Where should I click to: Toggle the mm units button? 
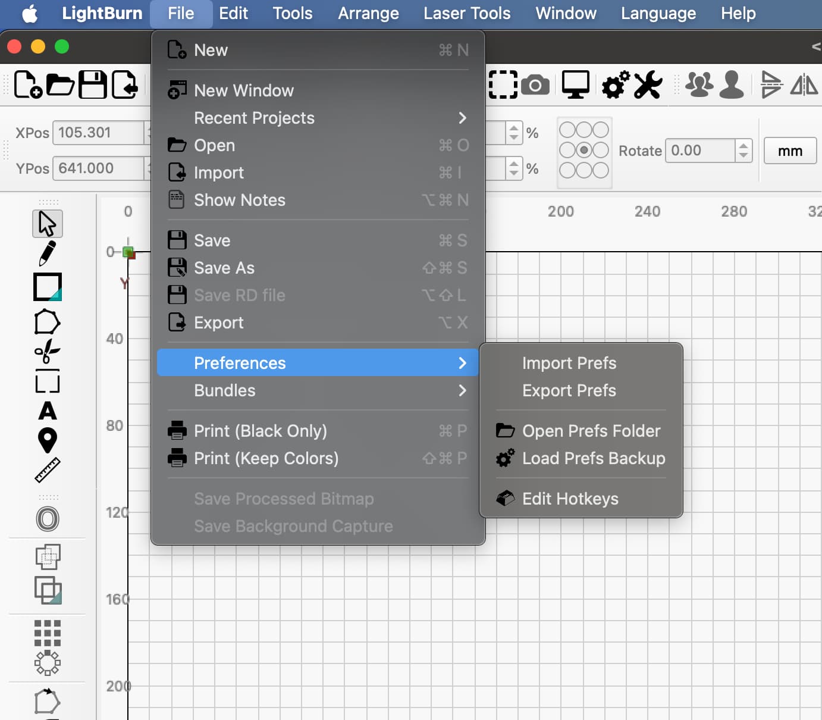[790, 151]
